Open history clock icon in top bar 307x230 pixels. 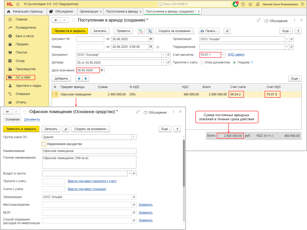click(x=243, y=4)
